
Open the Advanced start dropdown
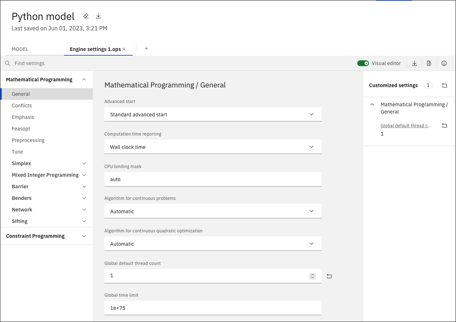(213, 114)
